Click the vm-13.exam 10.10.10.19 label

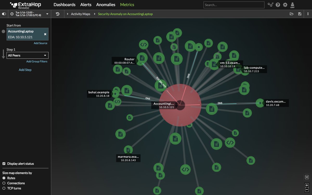tap(230, 64)
